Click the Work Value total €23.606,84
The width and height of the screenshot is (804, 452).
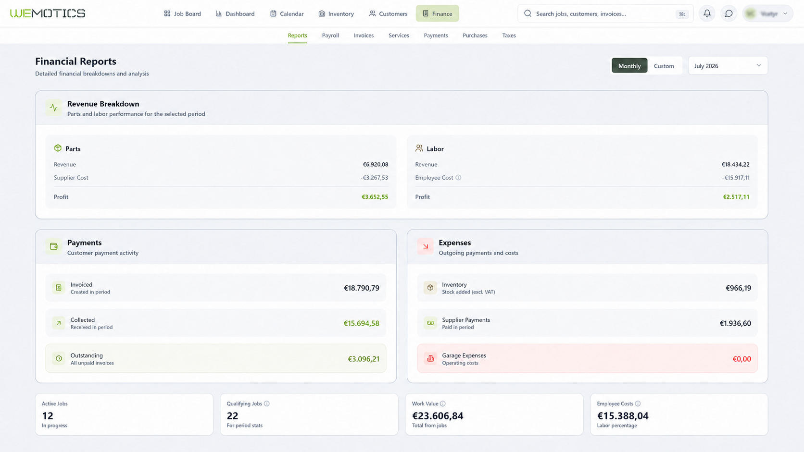tap(438, 415)
